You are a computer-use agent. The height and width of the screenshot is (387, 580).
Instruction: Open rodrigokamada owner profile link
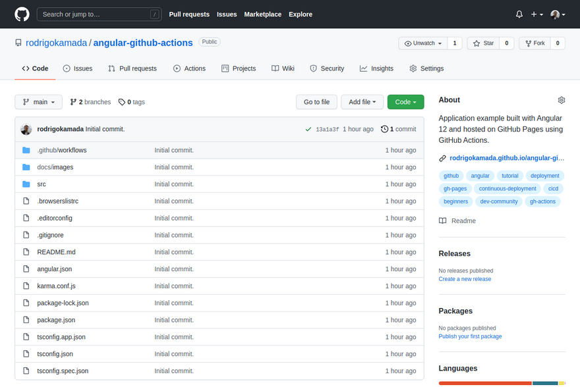click(x=56, y=43)
